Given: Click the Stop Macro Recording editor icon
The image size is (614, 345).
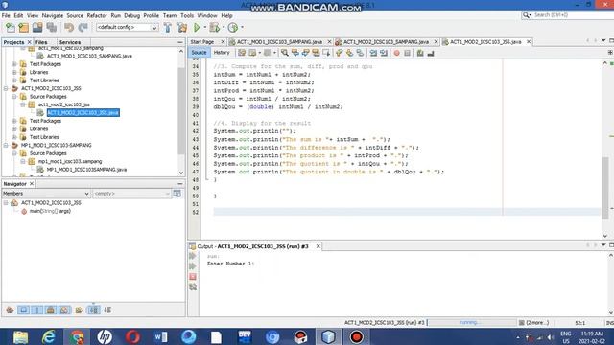Looking at the screenshot, I should [x=407, y=53].
